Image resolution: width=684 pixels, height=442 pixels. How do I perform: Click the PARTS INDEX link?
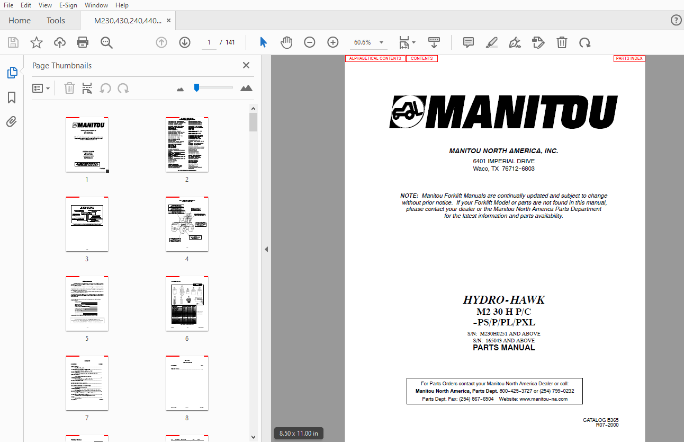pos(629,58)
